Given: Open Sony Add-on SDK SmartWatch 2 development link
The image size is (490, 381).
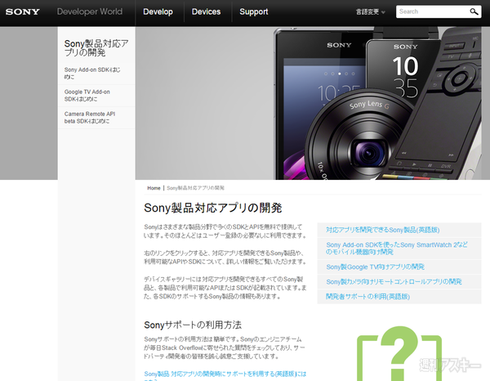Looking at the screenshot, I should (397, 249).
